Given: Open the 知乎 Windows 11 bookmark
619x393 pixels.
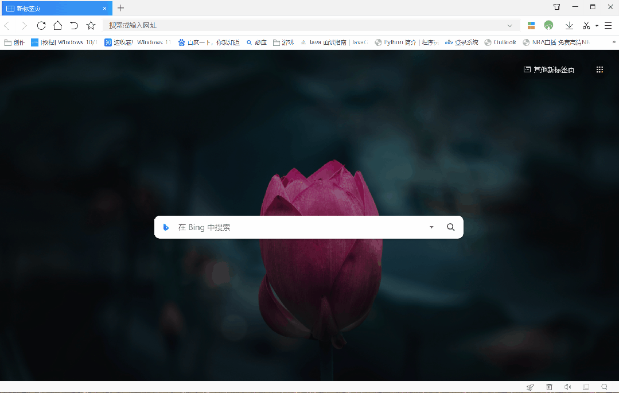Looking at the screenshot, I should pyautogui.click(x=138, y=42).
